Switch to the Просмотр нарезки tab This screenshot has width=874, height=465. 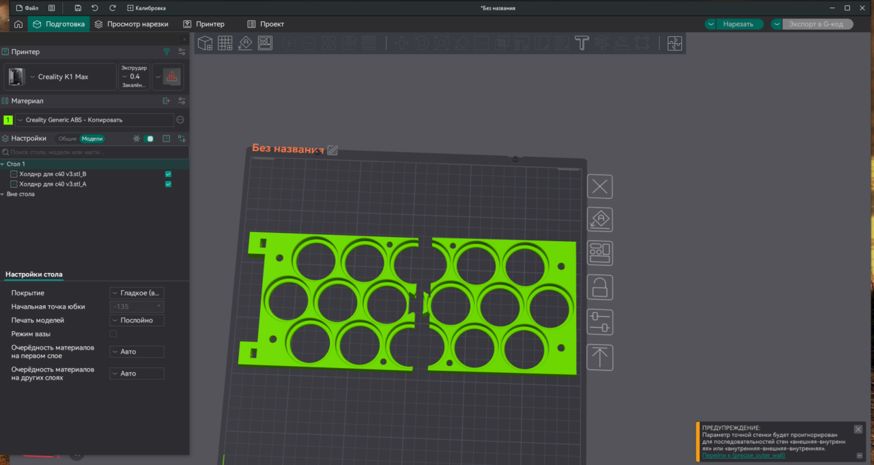pos(131,24)
